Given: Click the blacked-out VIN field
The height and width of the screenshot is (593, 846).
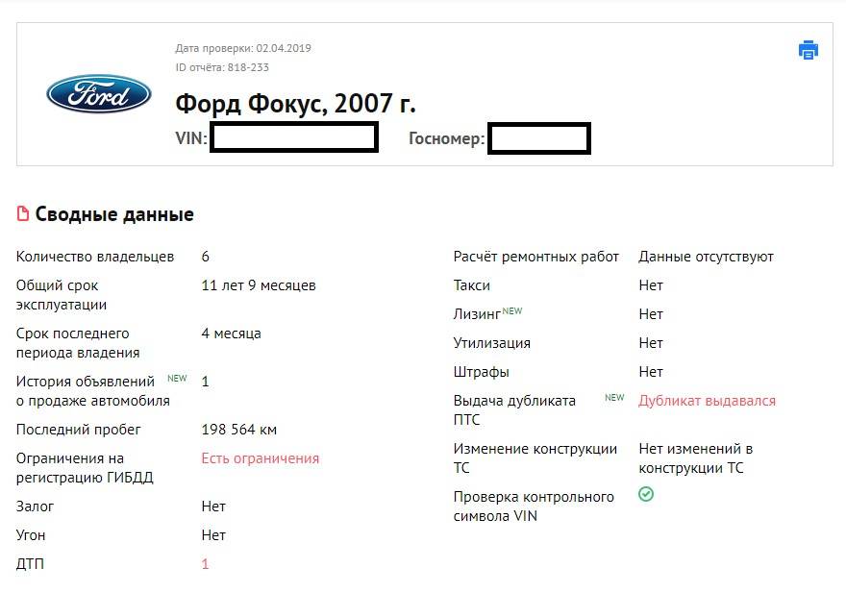Looking at the screenshot, I should [294, 137].
